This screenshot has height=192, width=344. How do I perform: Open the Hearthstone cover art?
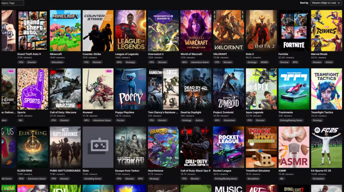163,147
